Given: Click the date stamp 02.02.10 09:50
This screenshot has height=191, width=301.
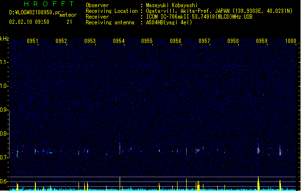Looking at the screenshot, I should coord(29,22).
